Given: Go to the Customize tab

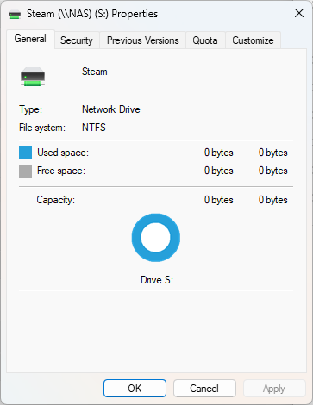Looking at the screenshot, I should [253, 40].
